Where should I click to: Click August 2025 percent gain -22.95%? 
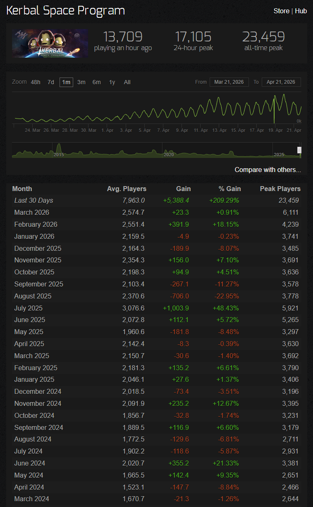tap(227, 296)
